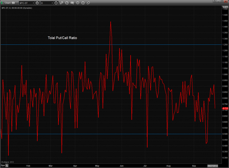This screenshot has width=229, height=168.
Task: Click the diagonal link icon in toolbar
Action: click(88, 3)
